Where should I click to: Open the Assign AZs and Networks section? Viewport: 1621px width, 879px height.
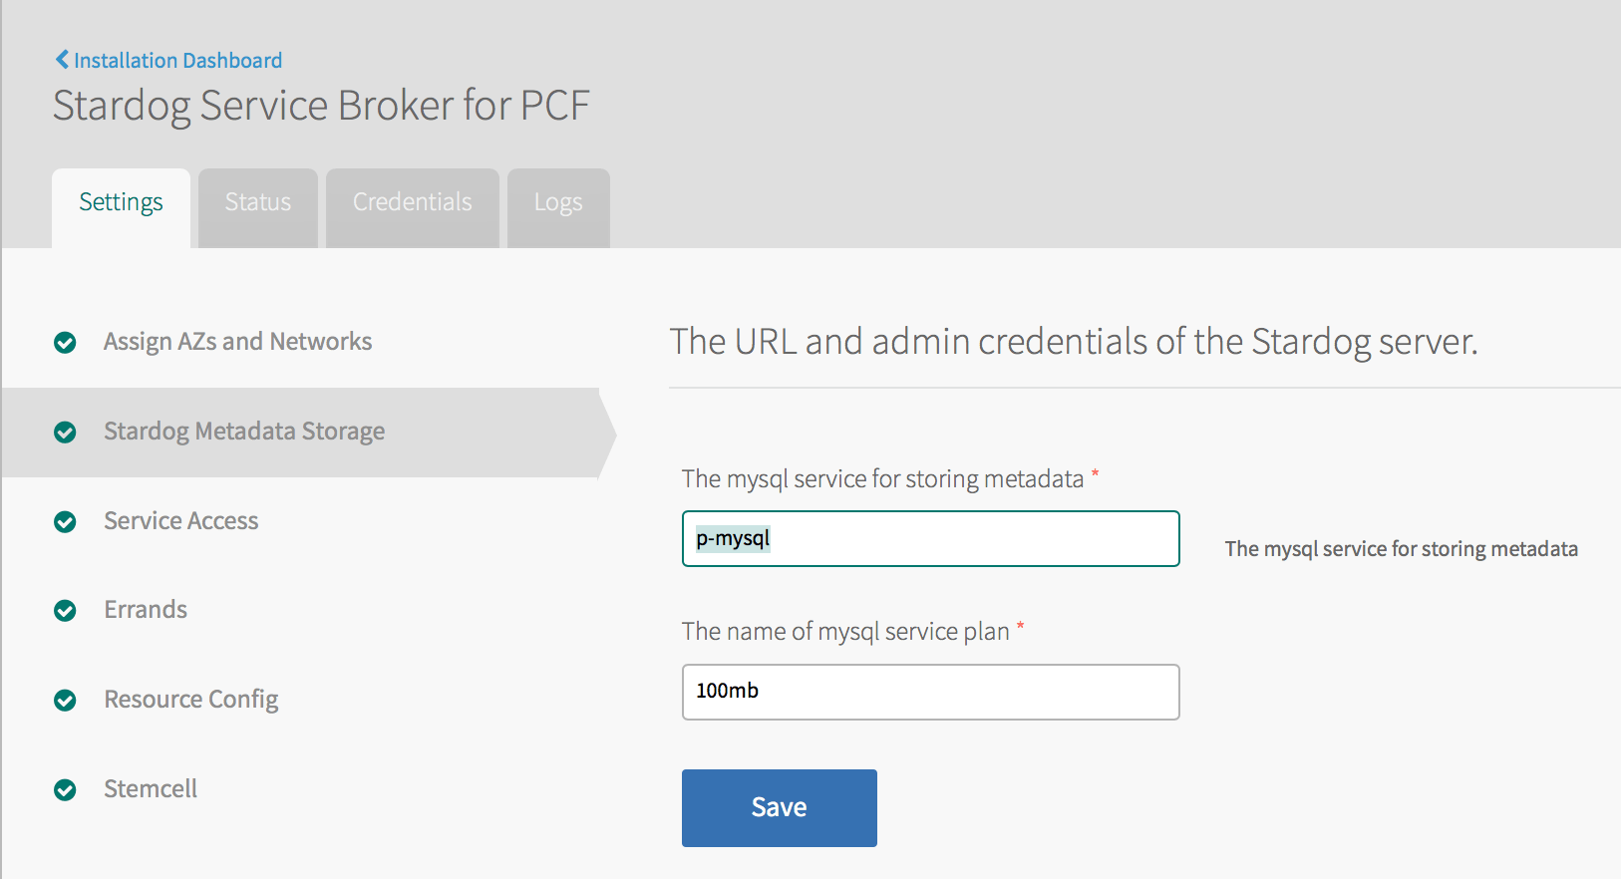pyautogui.click(x=237, y=341)
